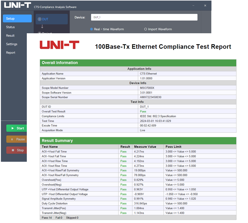Click the report title '100Base-Tx Ethernet Compliance Test Report'
The image size is (248, 223).
[x=163, y=47]
